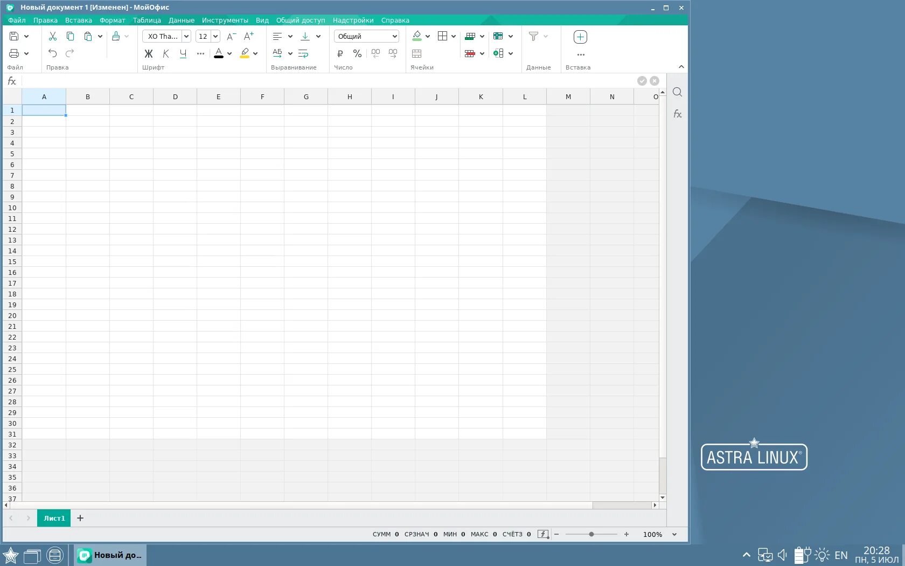
Task: Click the delete rows red icon
Action: pos(470,53)
